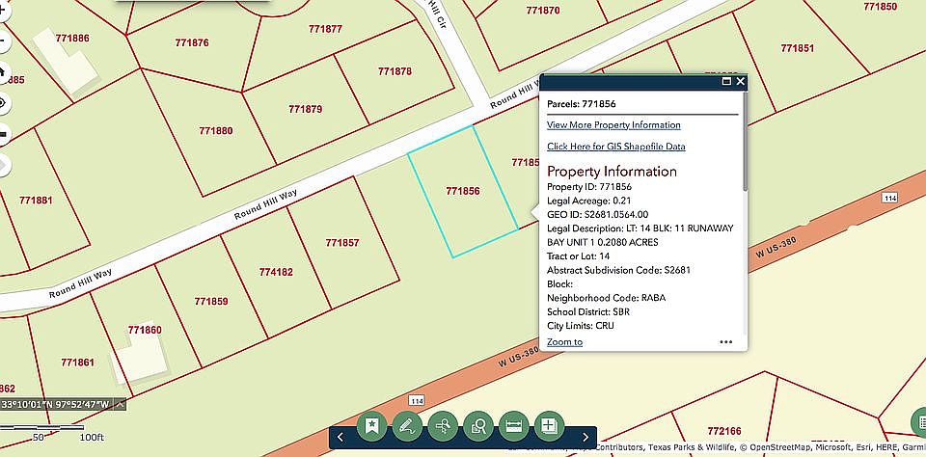Select highlighted parcel 771856 on map
This screenshot has height=457, width=926.
(462, 191)
